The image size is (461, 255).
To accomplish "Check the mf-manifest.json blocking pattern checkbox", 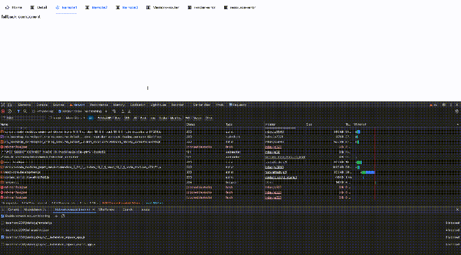I will coord(3,230).
